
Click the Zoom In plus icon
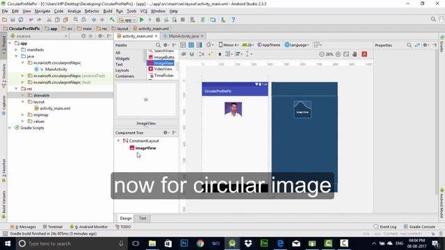coord(338,54)
